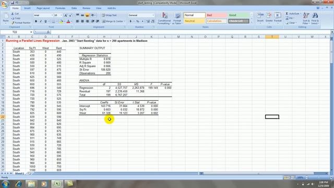The height and width of the screenshot is (188, 334).
Task: Click the yellow Fill Color button
Action: (61, 21)
